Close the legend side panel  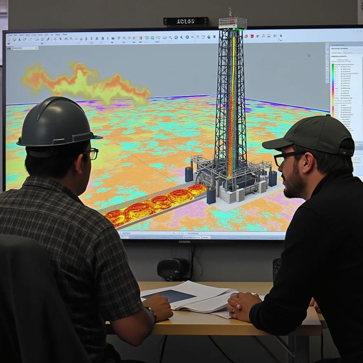[x=361, y=45]
